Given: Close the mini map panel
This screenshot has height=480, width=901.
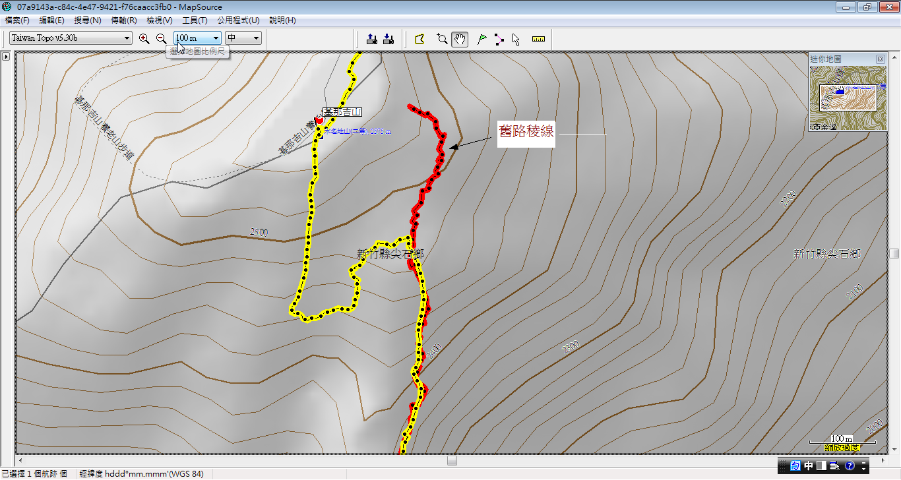Looking at the screenshot, I should (880, 59).
